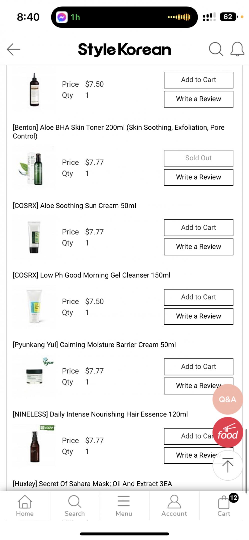
Task: Open the Huxley Secret Of Sahara Mask title
Action: pos(92,484)
